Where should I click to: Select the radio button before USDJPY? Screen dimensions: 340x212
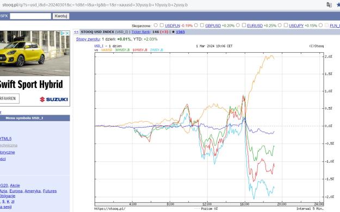pyautogui.click(x=280, y=26)
